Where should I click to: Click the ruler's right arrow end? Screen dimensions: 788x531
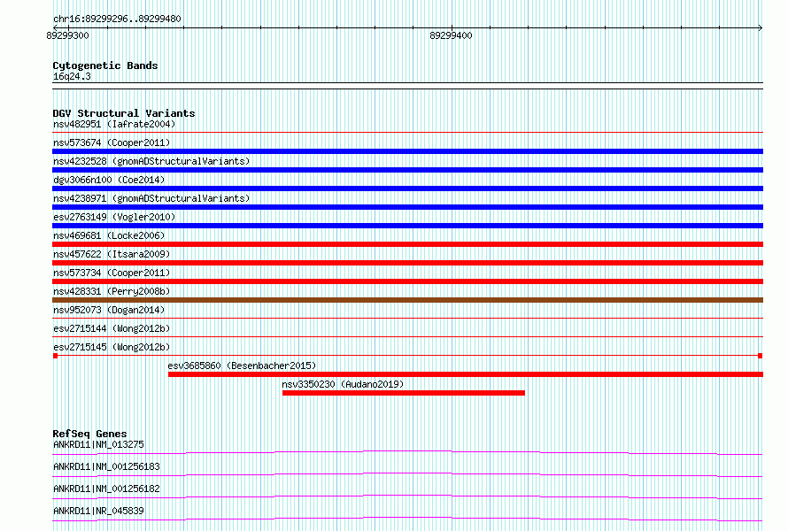pos(761,27)
